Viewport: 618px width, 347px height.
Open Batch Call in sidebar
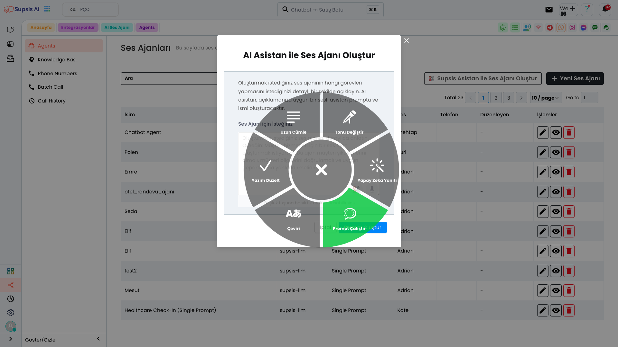pyautogui.click(x=64, y=87)
